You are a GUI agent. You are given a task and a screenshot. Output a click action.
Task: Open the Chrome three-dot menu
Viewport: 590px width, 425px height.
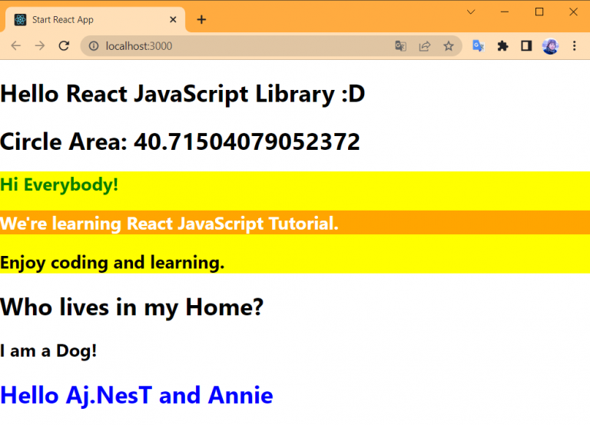click(573, 46)
